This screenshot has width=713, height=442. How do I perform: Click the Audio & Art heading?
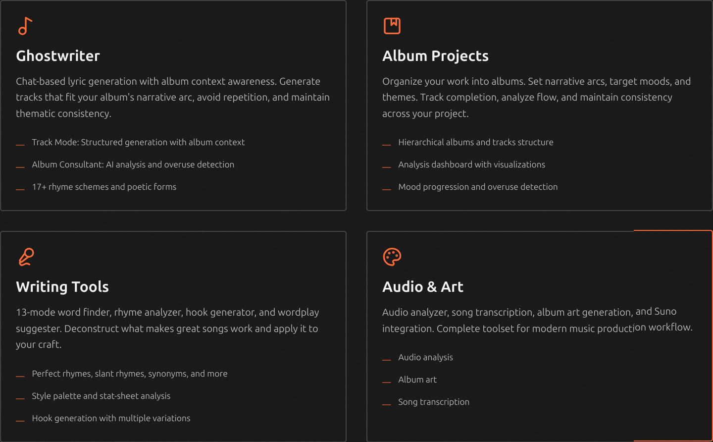[423, 286]
